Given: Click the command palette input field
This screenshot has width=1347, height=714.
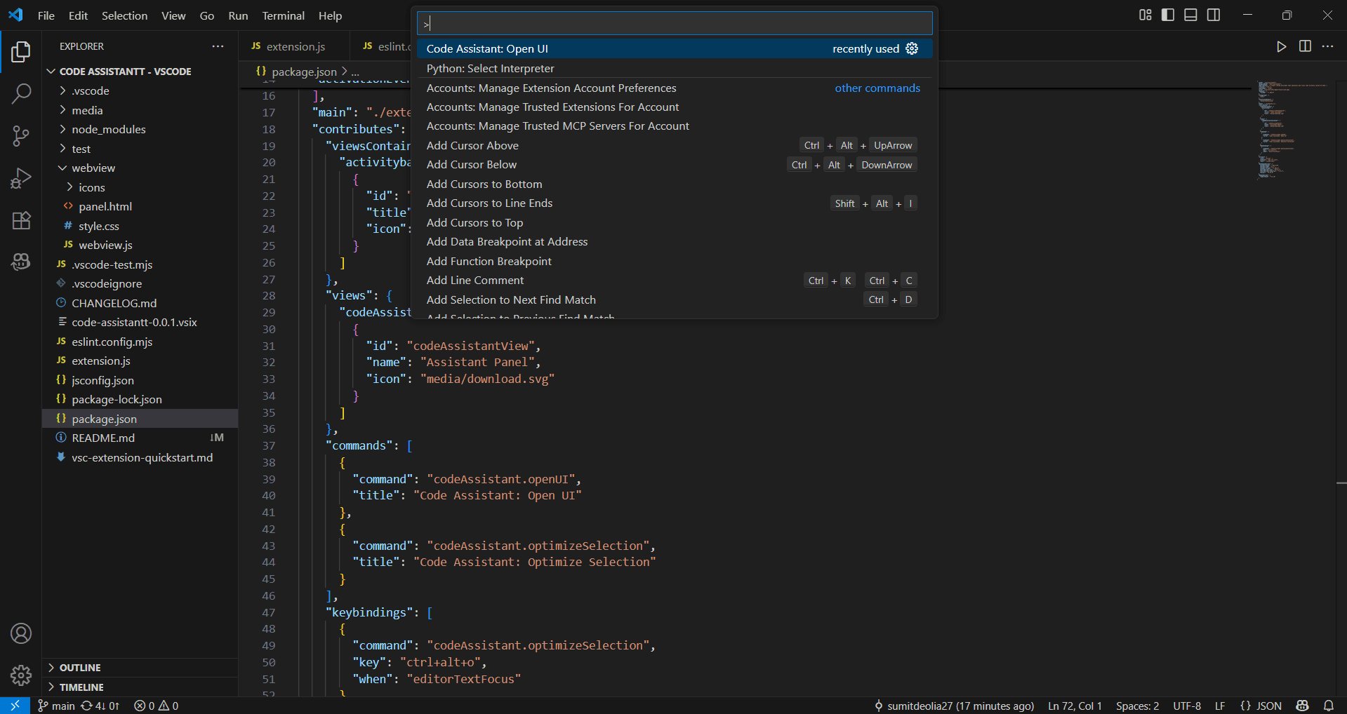Looking at the screenshot, I should 675,23.
